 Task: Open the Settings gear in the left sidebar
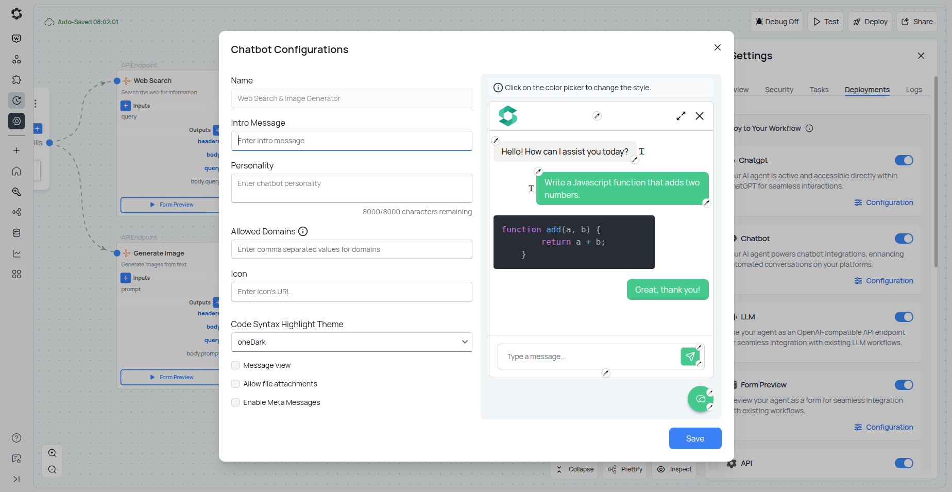click(x=16, y=121)
